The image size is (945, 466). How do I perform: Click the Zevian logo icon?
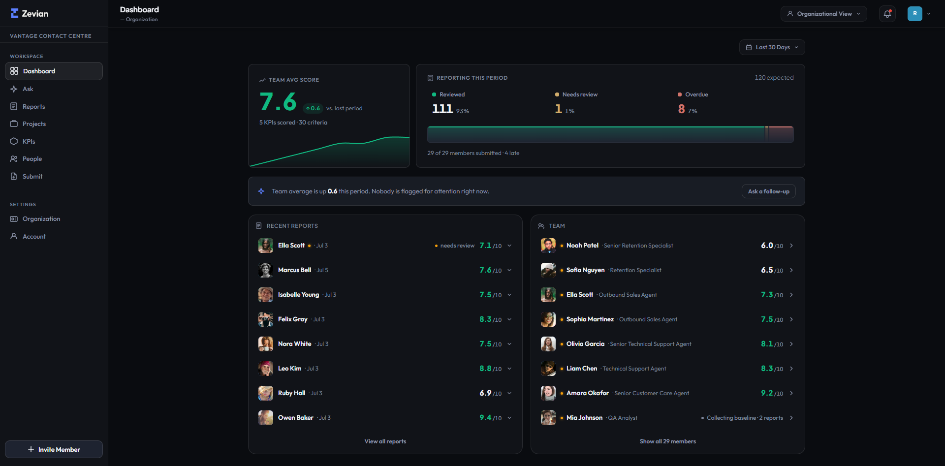[x=15, y=13]
